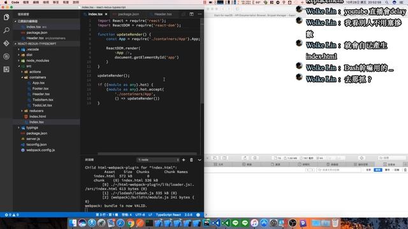Change language mode TypeScript React
This screenshot has width=408, height=229.
tap(168, 215)
